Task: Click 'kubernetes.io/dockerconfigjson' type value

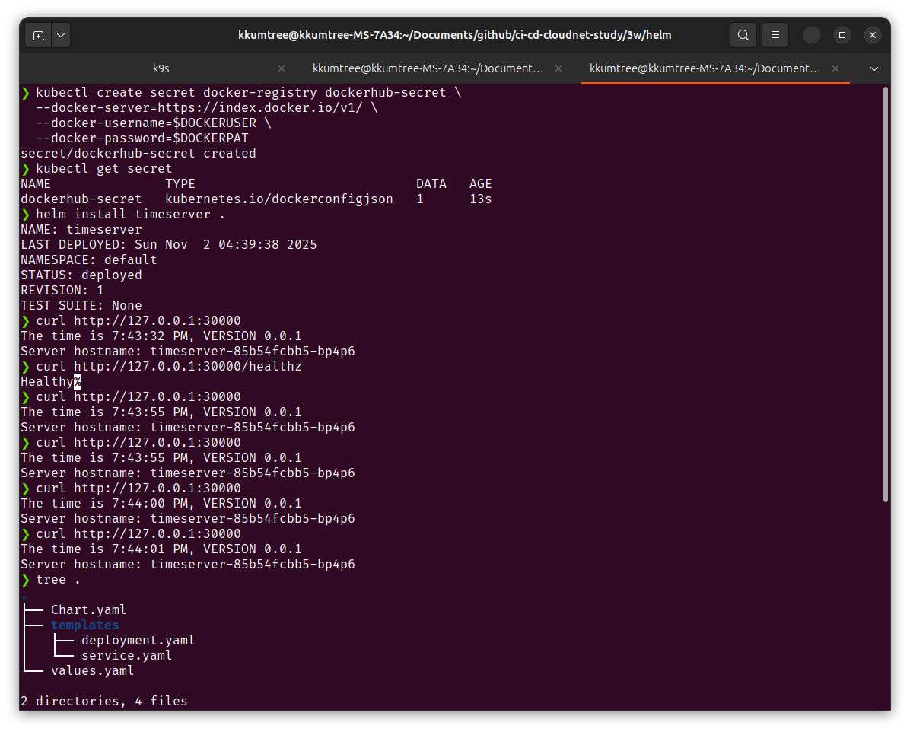Action: [x=279, y=199]
